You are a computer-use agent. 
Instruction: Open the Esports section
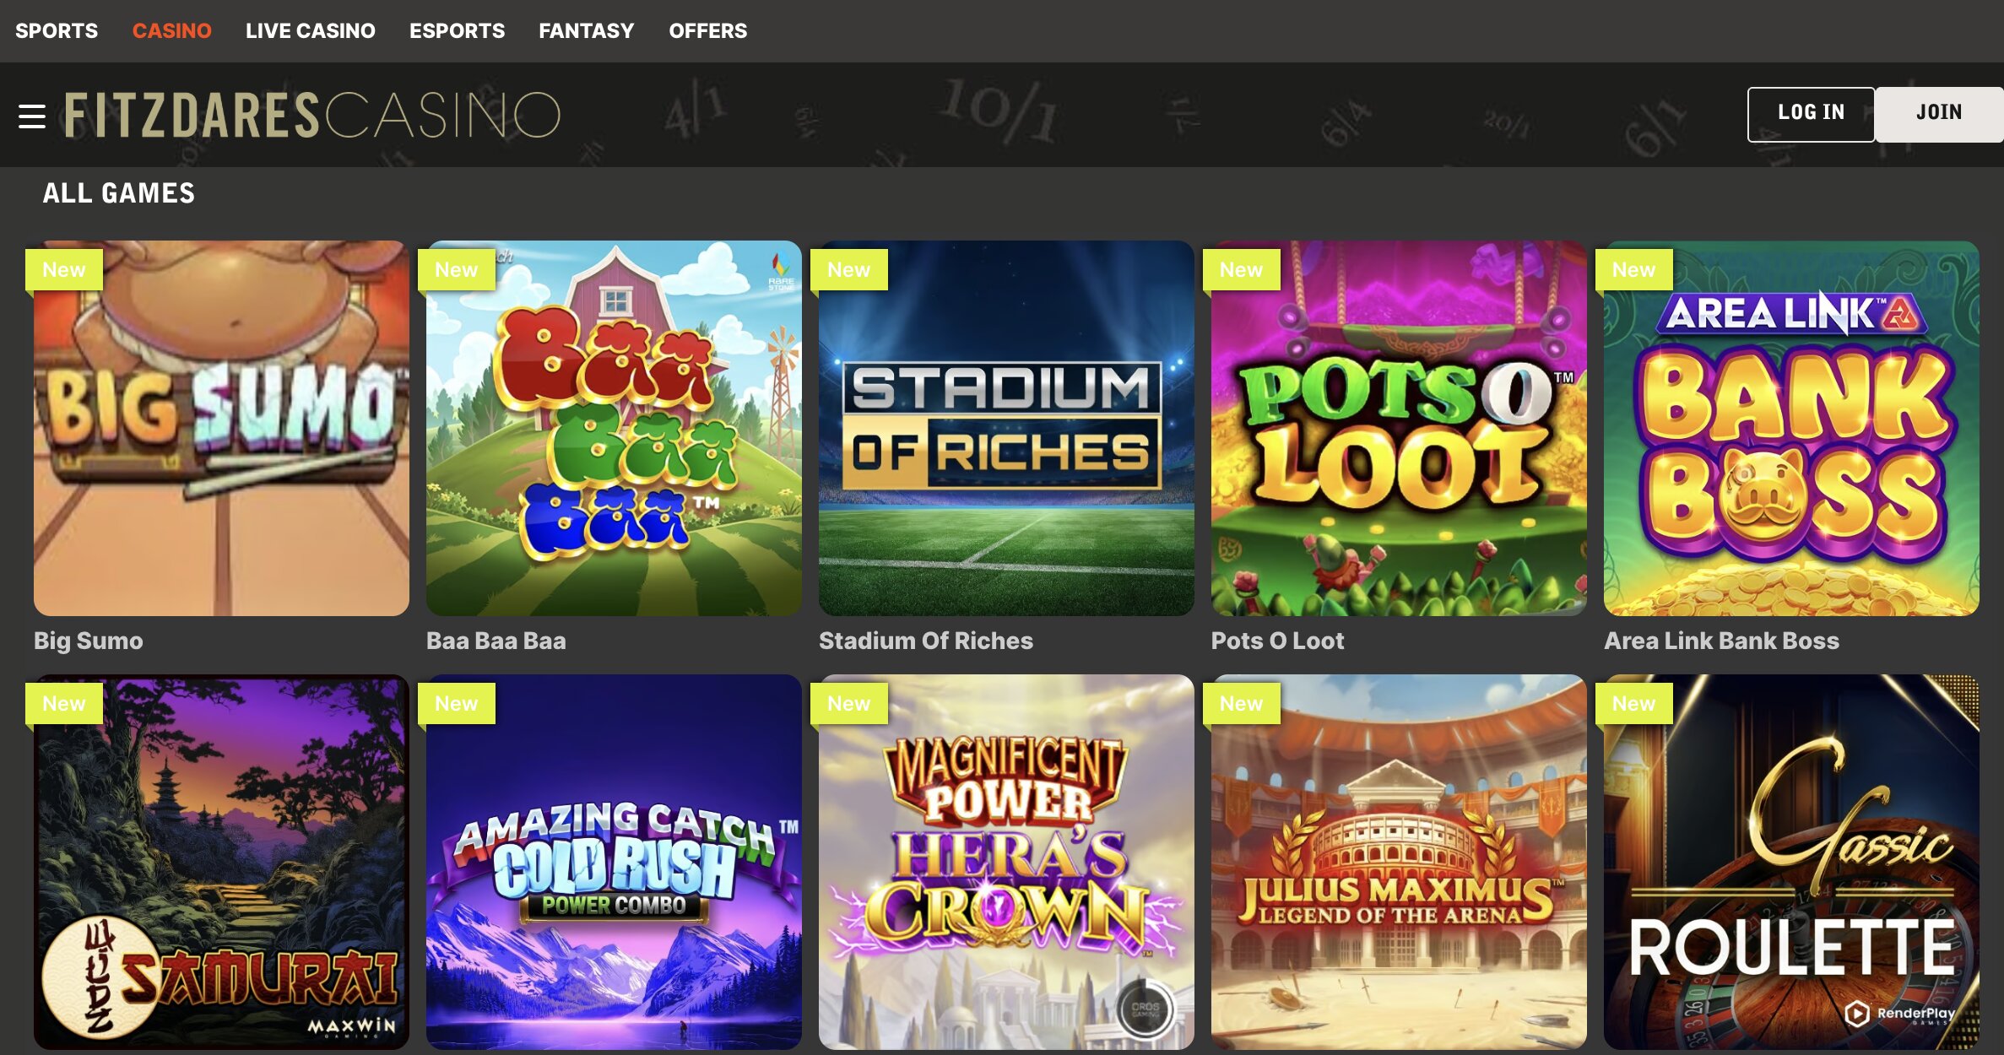(457, 31)
